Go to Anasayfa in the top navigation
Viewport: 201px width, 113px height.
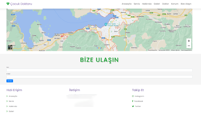pos(126,4)
